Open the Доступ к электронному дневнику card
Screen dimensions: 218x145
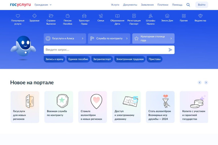126,107
